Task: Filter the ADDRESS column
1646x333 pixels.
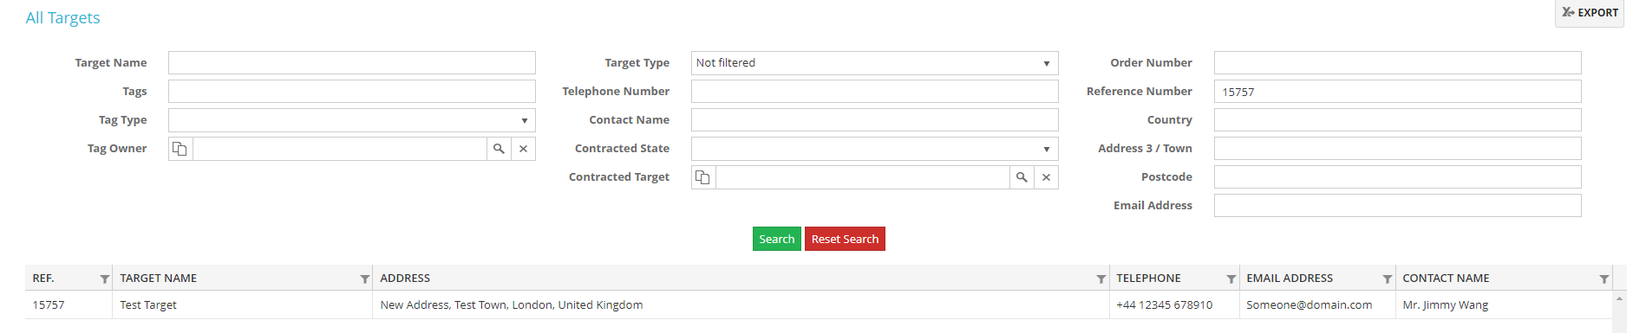Action: [x=1101, y=279]
